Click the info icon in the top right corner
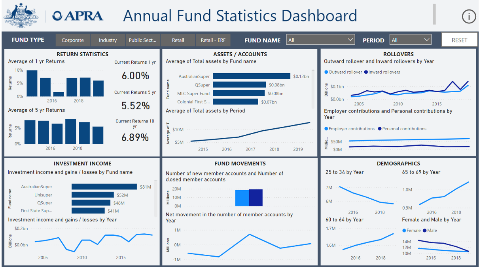The width and height of the screenshot is (479, 267). [469, 17]
